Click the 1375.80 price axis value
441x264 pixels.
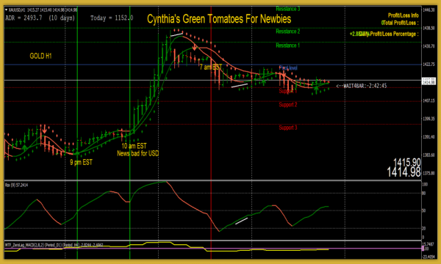coord(429,173)
